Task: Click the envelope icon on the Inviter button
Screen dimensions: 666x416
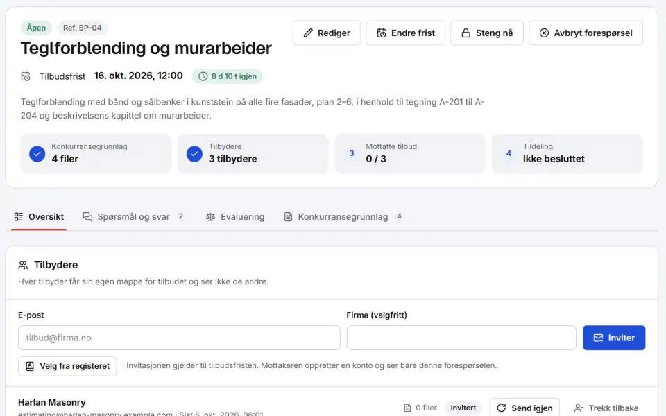Action: [598, 338]
